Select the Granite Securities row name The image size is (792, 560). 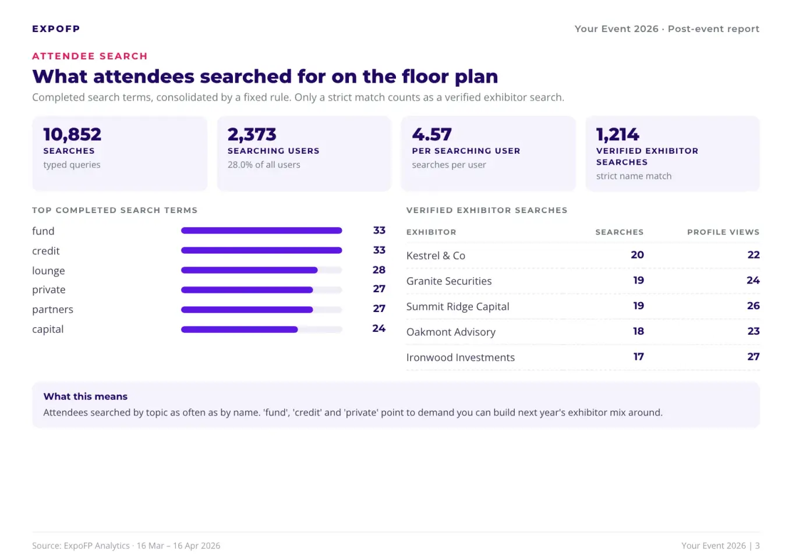point(449,281)
